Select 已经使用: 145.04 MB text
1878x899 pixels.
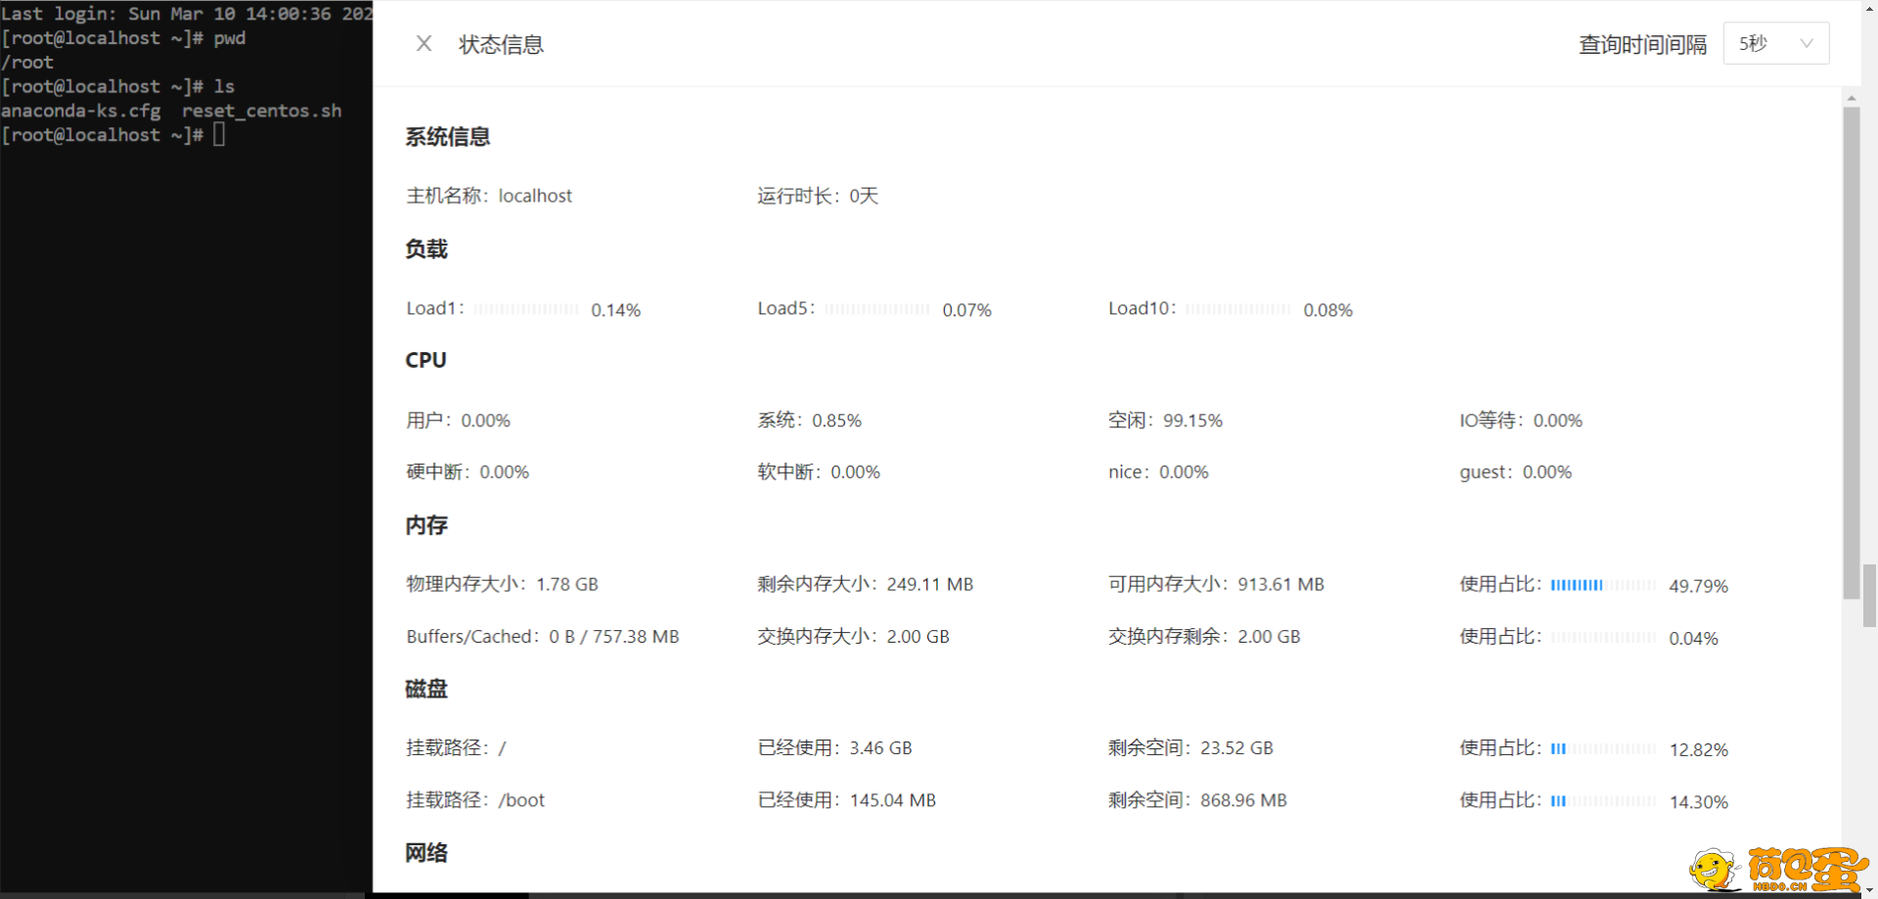847,800
